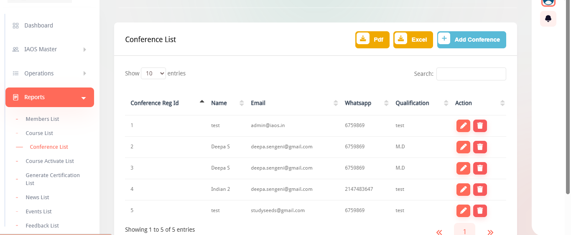Click the delete trash icon for studyseeds@gmail.com row
571x235 pixels.
[x=480, y=211]
